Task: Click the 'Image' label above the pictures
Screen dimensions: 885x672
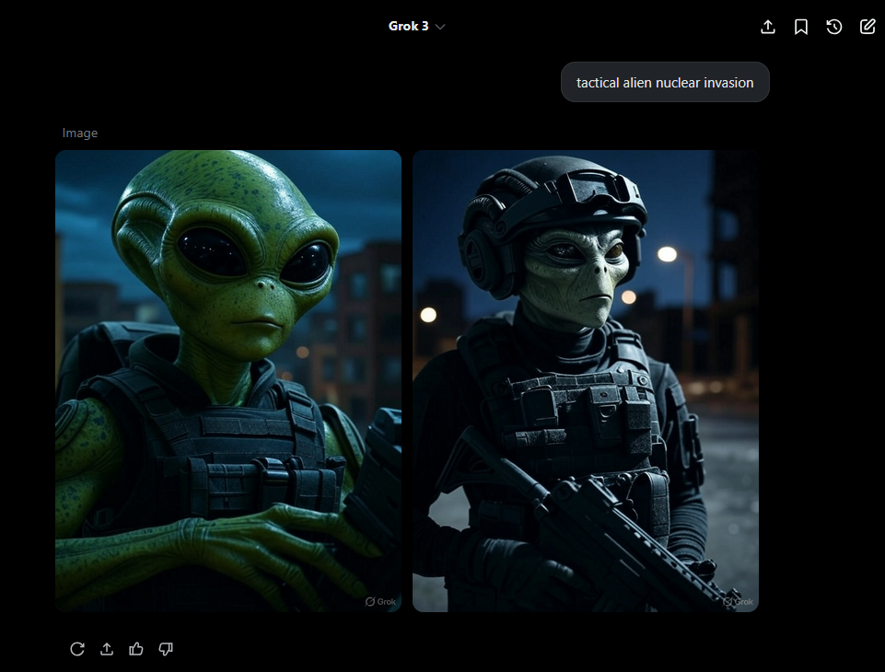Action: pyautogui.click(x=79, y=133)
